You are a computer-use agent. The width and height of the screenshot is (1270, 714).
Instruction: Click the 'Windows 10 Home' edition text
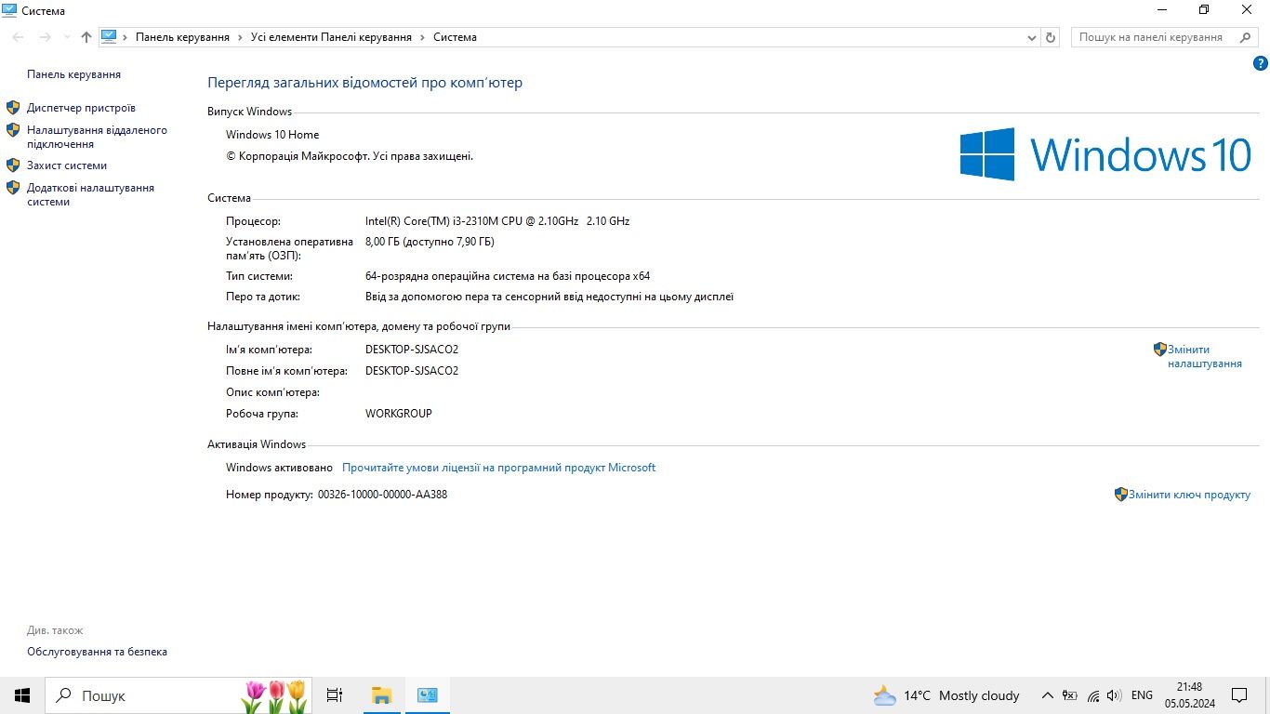(x=272, y=135)
